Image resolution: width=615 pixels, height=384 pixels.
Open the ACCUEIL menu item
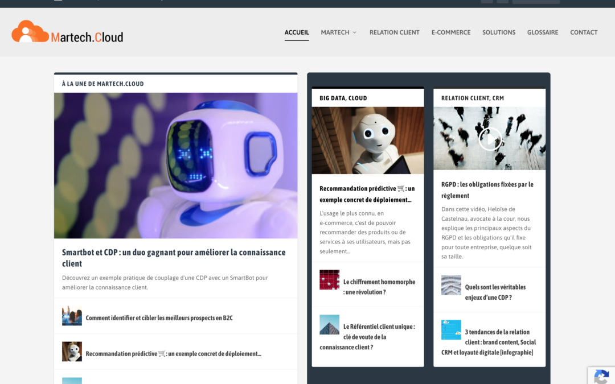tap(297, 32)
